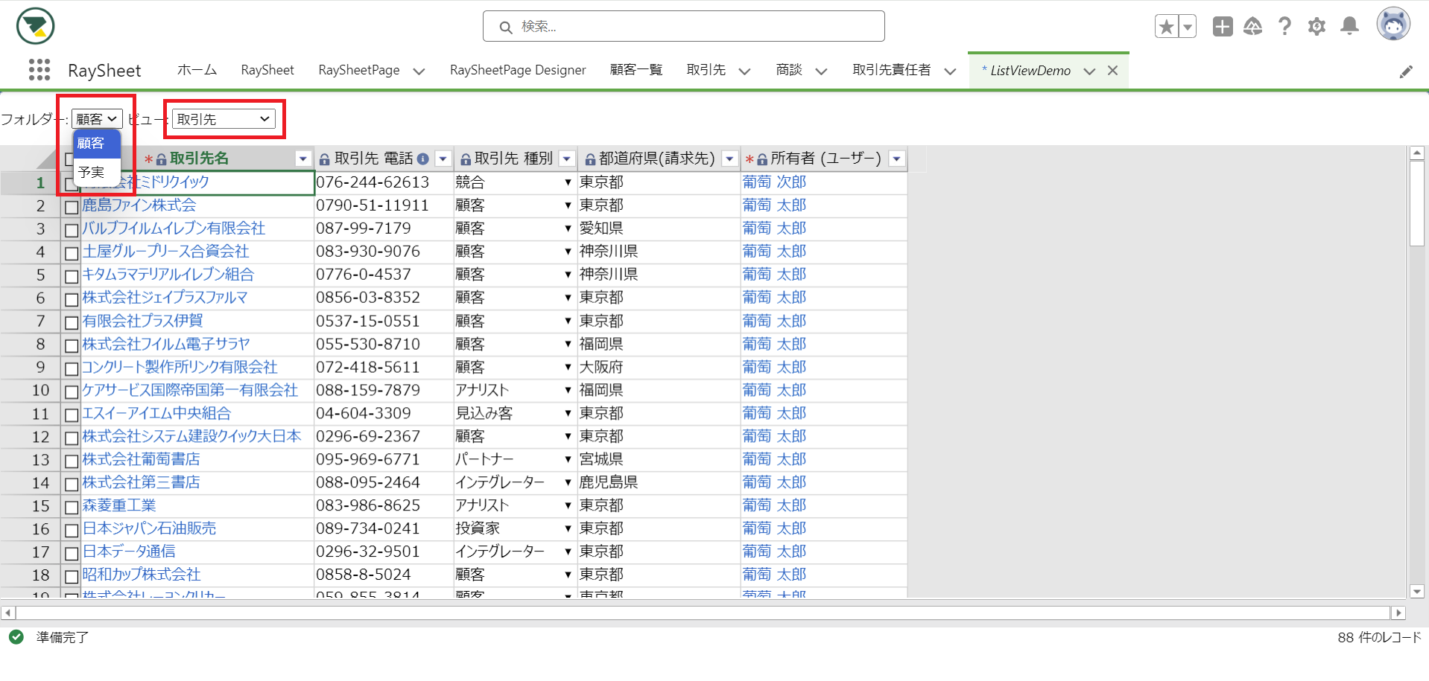Tick the checkbox for 鹿島ファイン株式会
Image resolution: width=1429 pixels, height=681 pixels.
pos(72,207)
